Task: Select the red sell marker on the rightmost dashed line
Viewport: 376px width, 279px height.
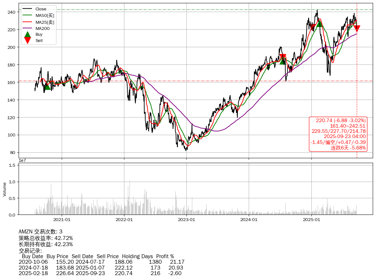Action: [x=357, y=29]
